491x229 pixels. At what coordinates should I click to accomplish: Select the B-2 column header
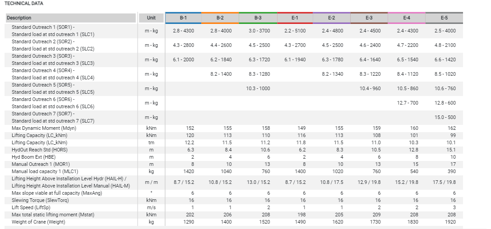point(220,18)
